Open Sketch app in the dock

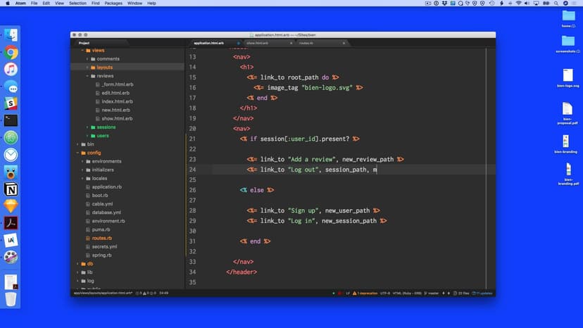point(11,206)
